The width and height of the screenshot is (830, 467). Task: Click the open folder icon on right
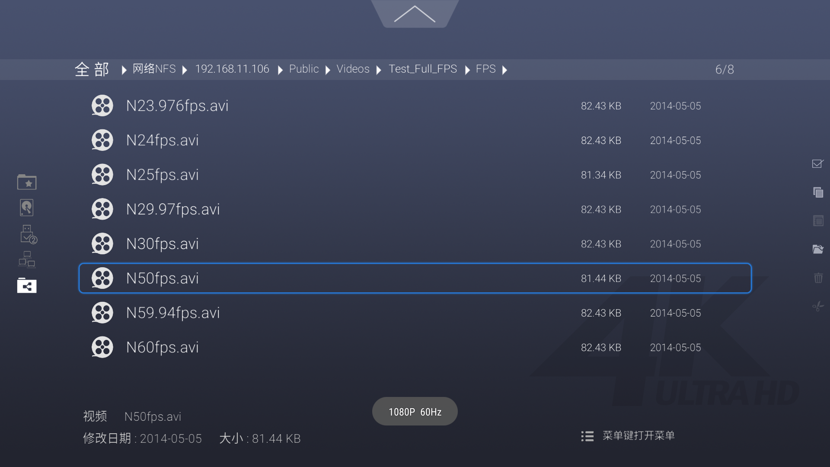click(x=818, y=249)
